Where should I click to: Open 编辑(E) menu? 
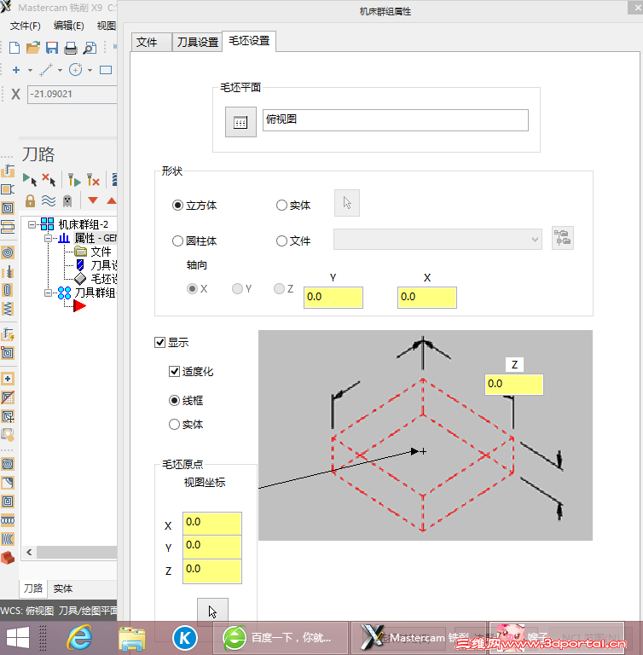point(68,26)
